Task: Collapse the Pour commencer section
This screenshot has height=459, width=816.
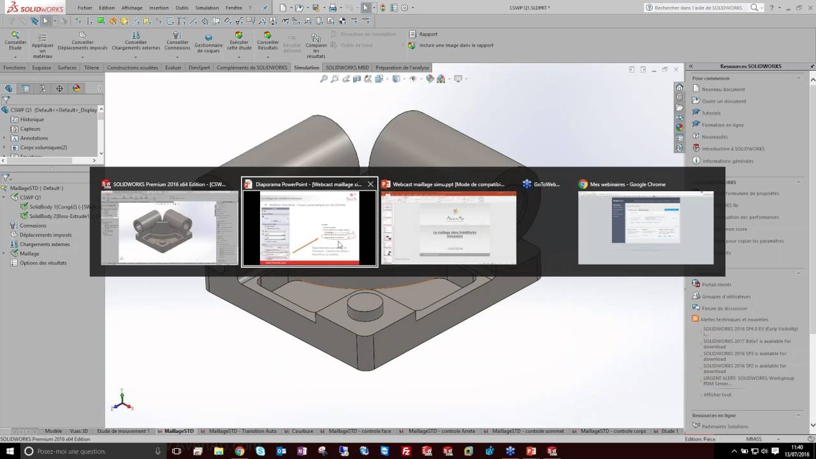Action: pos(799,78)
